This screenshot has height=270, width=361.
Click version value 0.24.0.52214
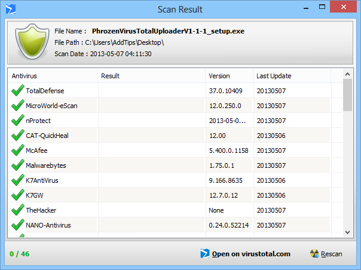229,225
